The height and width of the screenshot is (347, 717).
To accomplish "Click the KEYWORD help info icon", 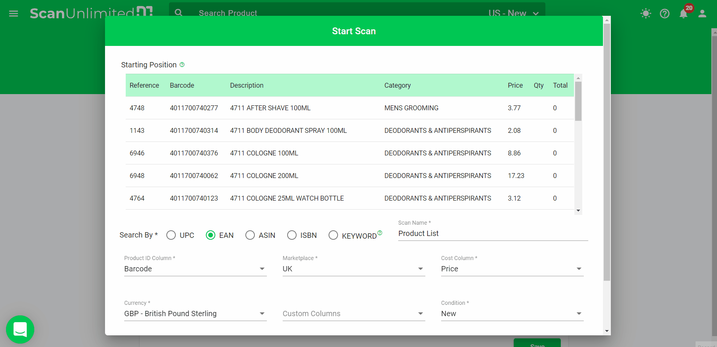I will click(380, 233).
